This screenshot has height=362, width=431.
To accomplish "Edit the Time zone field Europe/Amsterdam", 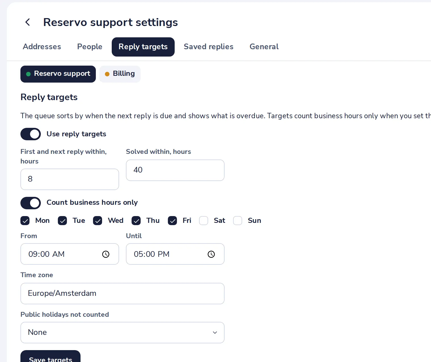I will tap(122, 294).
